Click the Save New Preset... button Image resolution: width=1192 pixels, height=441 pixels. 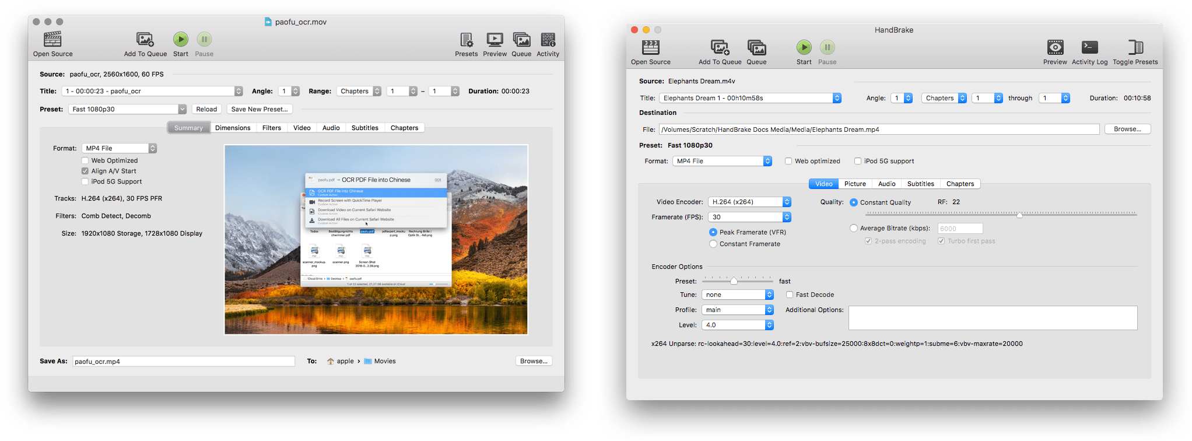260,109
